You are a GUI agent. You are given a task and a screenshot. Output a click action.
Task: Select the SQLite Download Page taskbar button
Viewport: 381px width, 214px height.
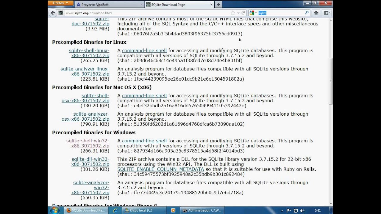[x=86, y=210]
